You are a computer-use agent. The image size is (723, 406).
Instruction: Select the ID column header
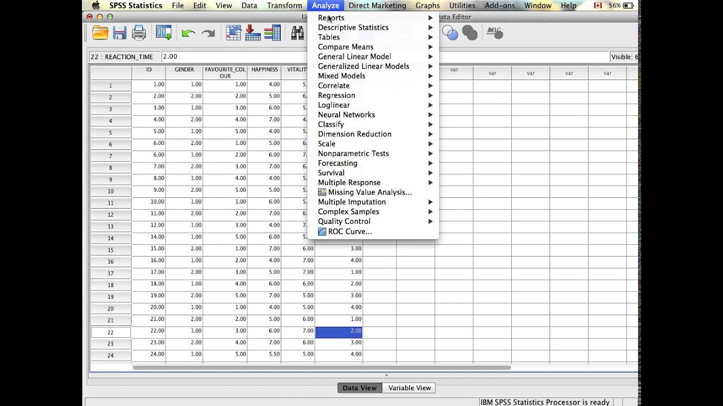click(149, 73)
